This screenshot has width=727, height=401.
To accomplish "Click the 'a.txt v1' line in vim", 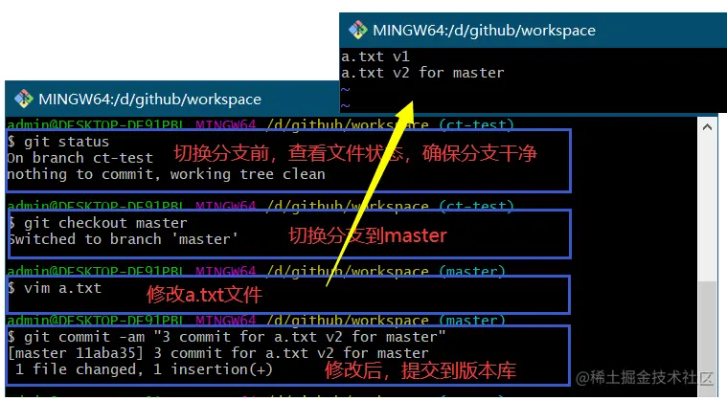I will point(375,56).
